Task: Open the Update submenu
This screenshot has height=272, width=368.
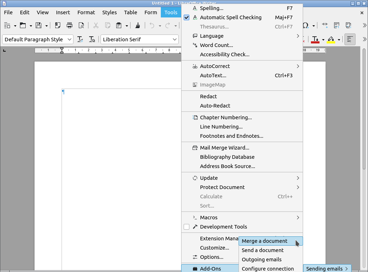Action: point(242,178)
